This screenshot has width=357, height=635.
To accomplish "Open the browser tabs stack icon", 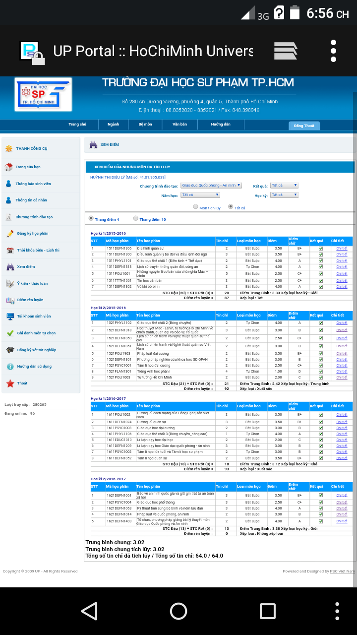I will [x=286, y=51].
